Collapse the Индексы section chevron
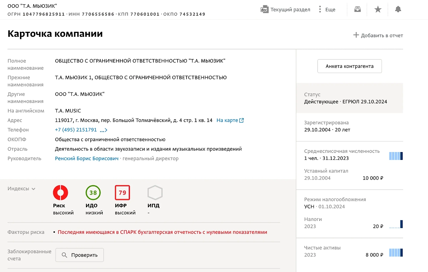 (33, 189)
